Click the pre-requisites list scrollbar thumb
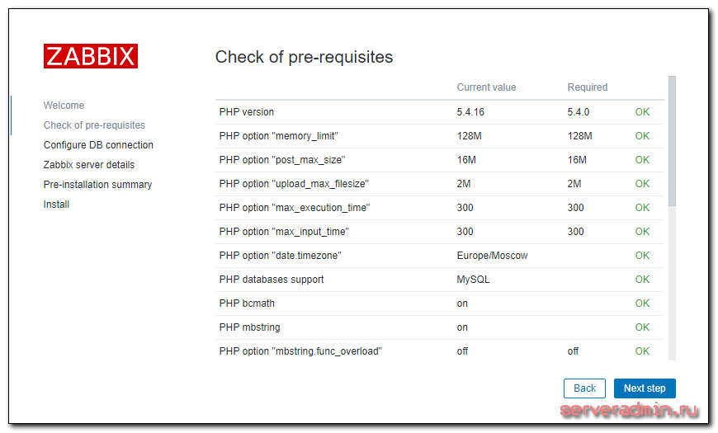Viewport: 718px width, 433px height. coord(672,141)
